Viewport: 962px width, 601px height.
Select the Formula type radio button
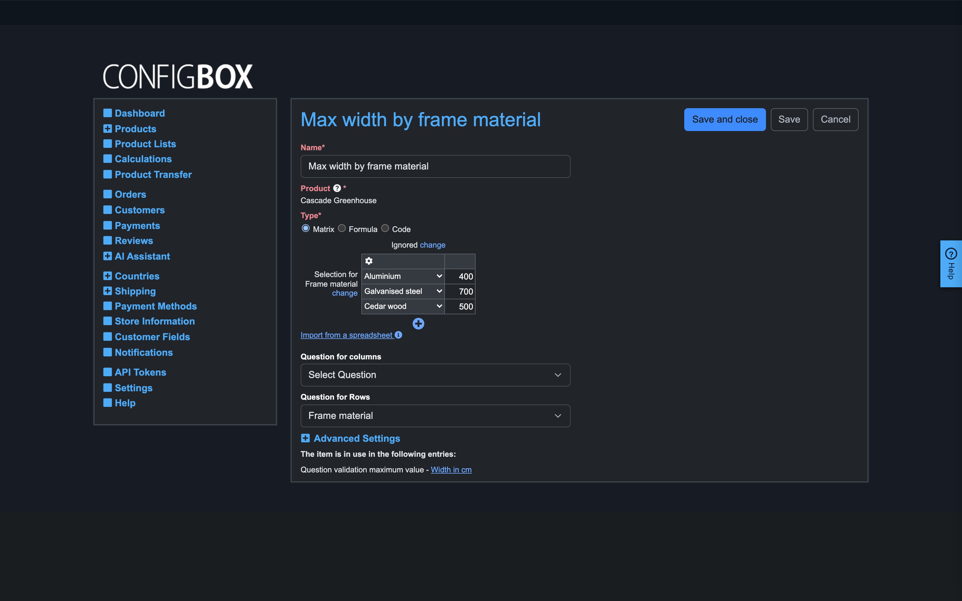pos(342,228)
